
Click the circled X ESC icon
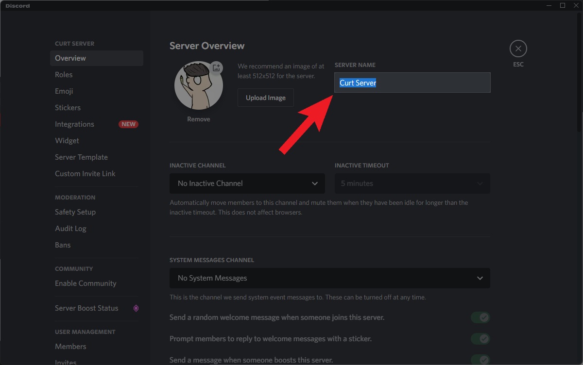point(518,49)
